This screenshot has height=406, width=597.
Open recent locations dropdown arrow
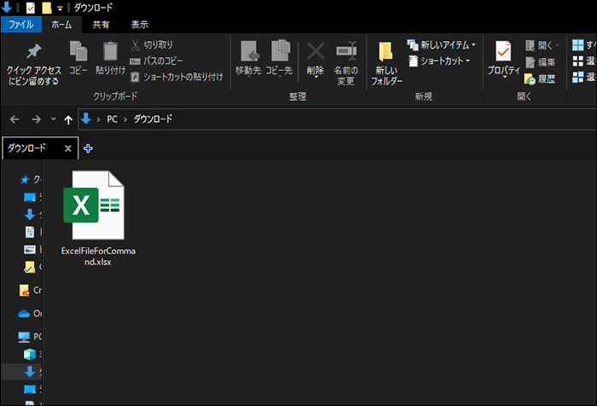click(x=54, y=119)
